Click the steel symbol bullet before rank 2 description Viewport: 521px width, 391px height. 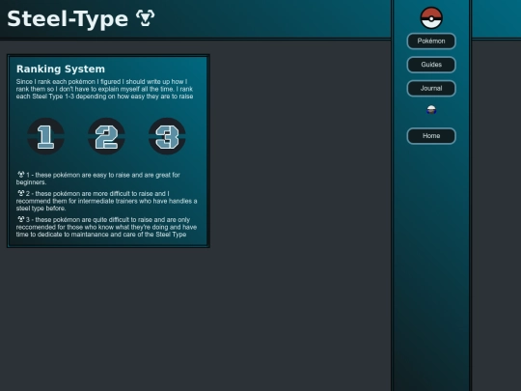[x=21, y=193]
